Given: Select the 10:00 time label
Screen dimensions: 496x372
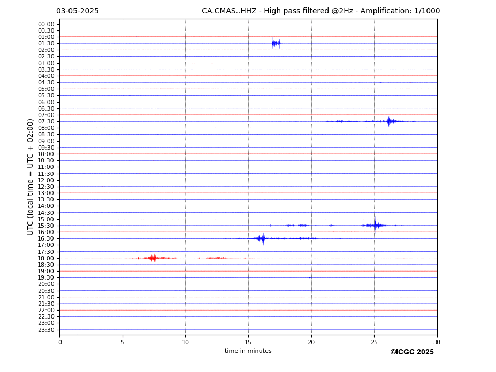Looking at the screenshot, I should (x=46, y=154).
